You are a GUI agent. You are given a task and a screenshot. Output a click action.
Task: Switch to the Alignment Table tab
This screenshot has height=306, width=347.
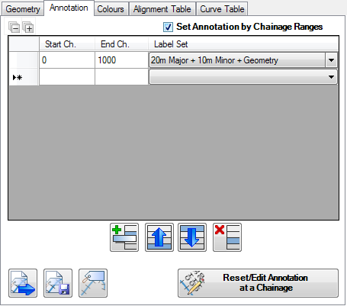(162, 9)
